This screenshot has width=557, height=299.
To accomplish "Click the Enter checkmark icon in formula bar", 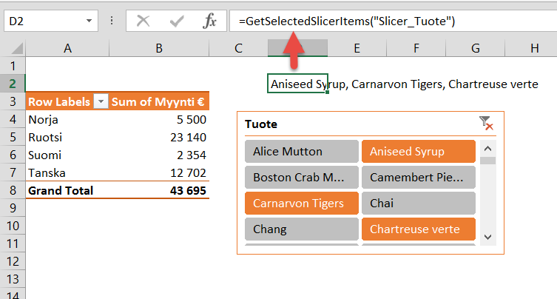I will point(177,21).
